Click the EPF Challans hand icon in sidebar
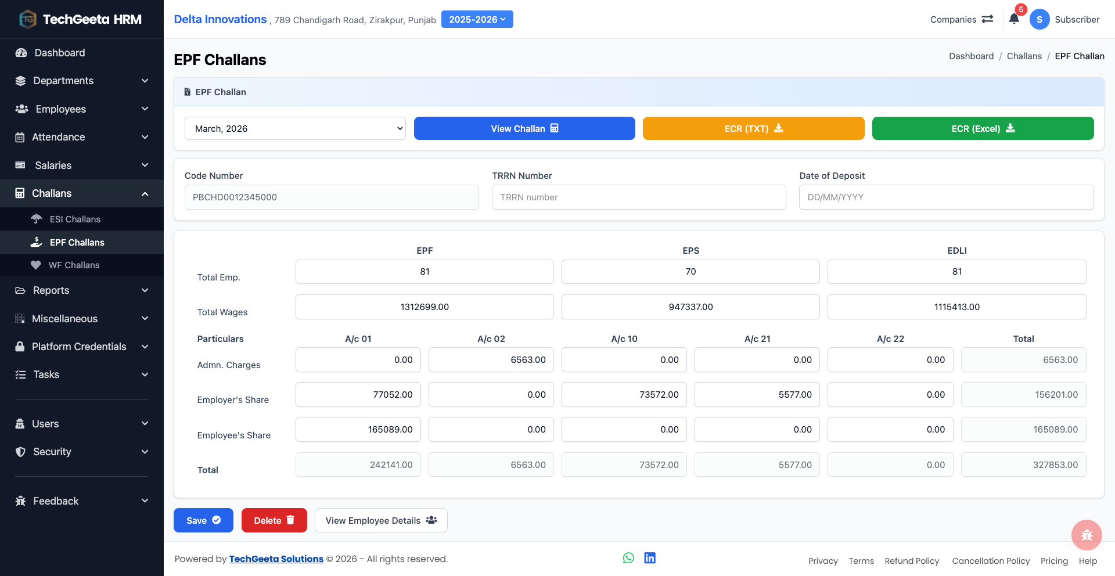 click(x=36, y=242)
